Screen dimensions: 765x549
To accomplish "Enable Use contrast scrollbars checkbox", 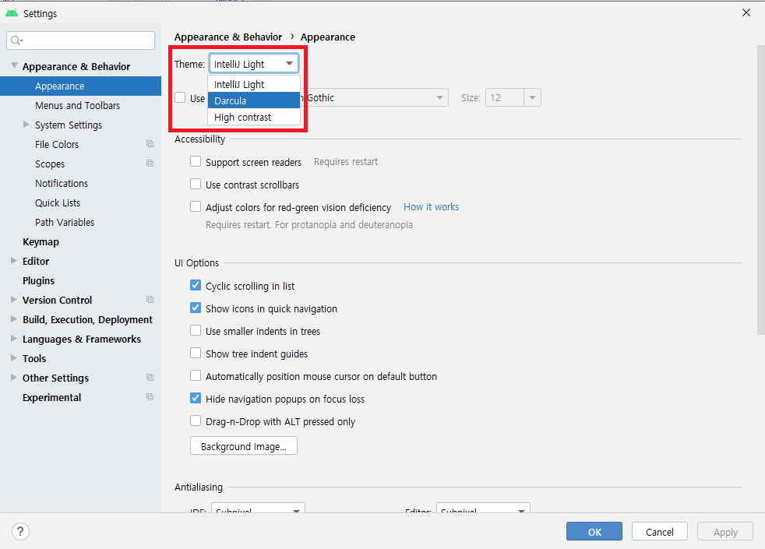I will tap(196, 184).
